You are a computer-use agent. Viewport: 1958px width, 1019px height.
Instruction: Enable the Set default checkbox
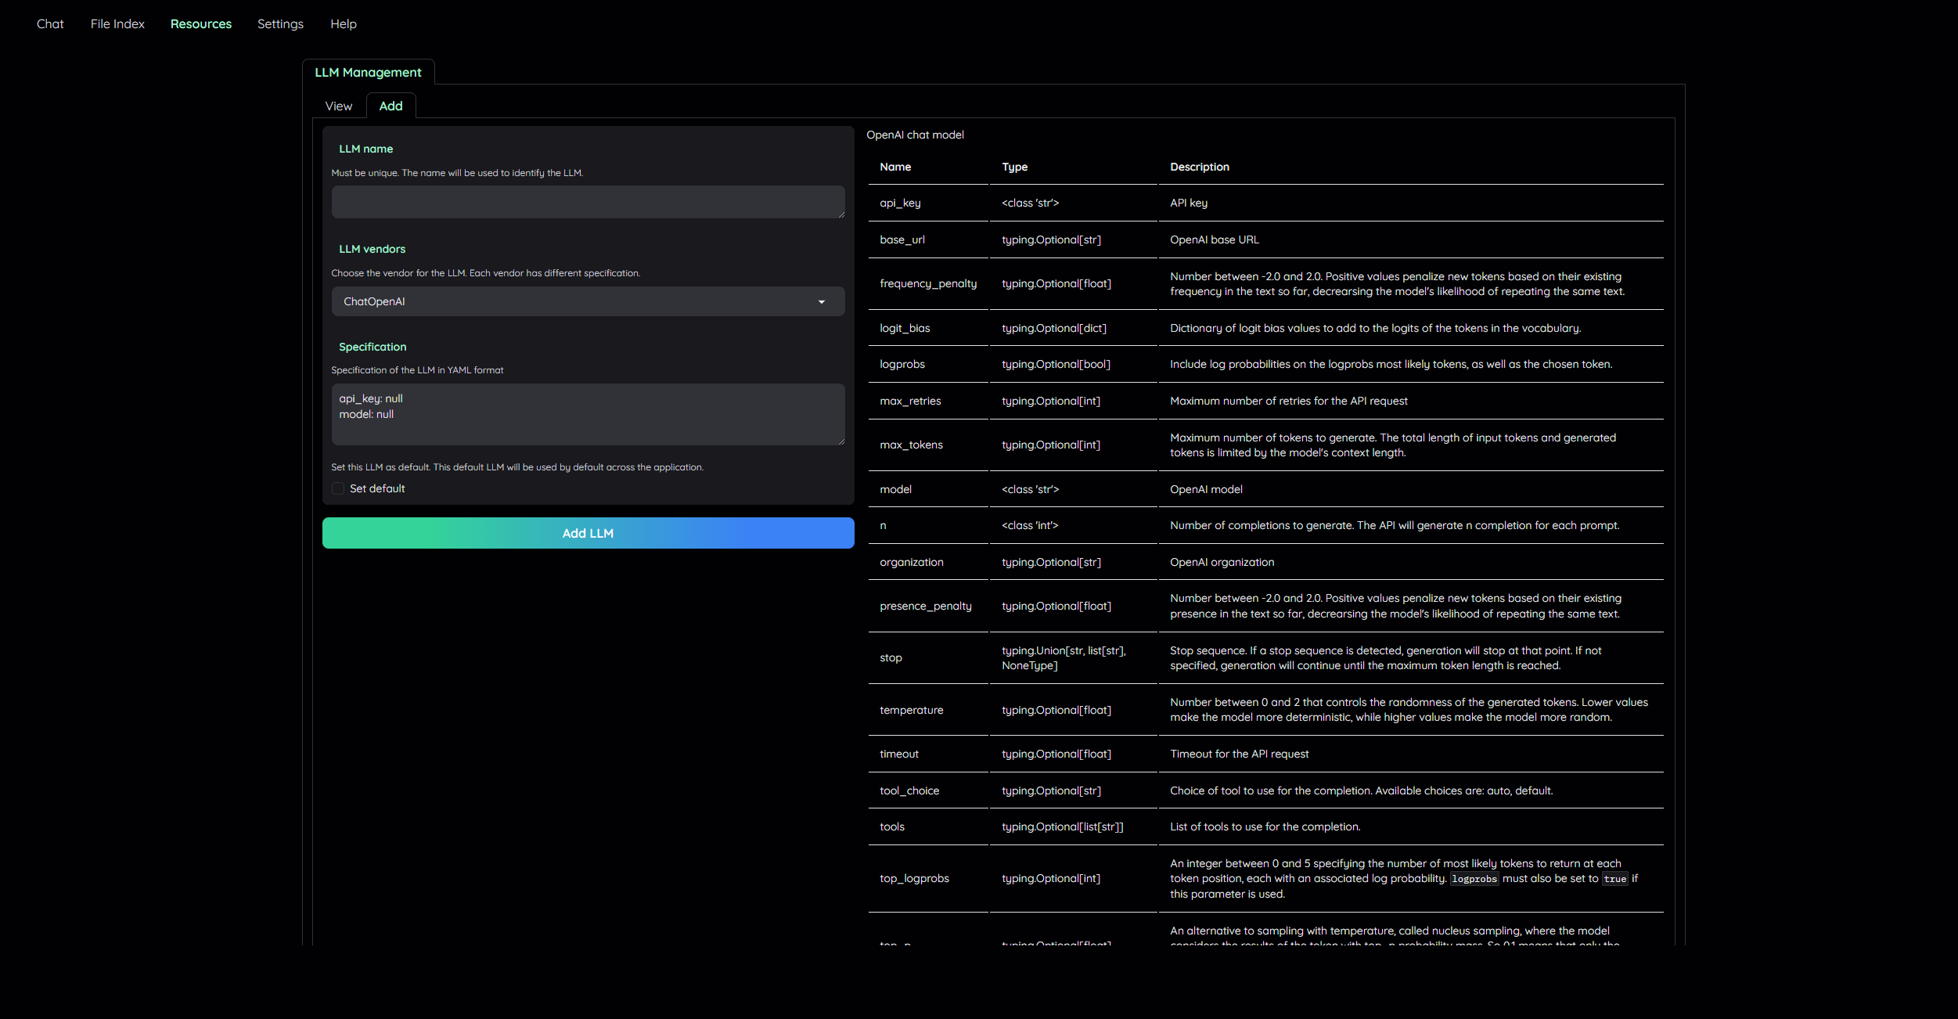pos(338,488)
